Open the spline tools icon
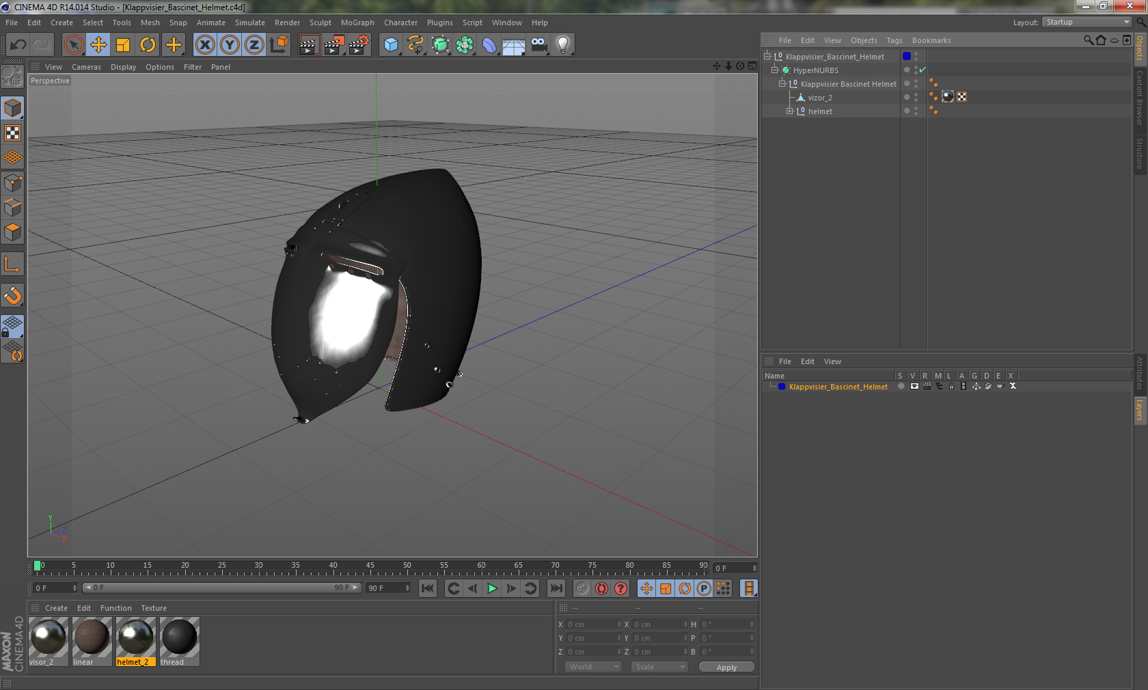The height and width of the screenshot is (690, 1148). [x=415, y=45]
